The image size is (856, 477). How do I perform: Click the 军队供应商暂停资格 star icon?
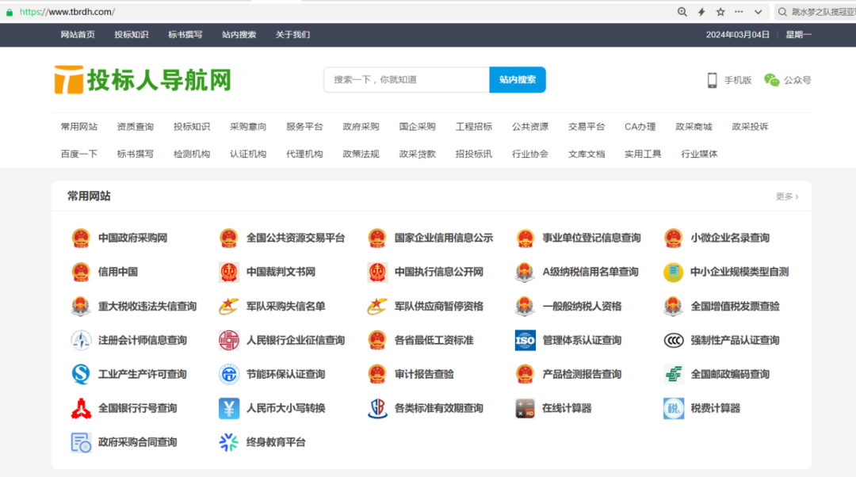click(377, 306)
